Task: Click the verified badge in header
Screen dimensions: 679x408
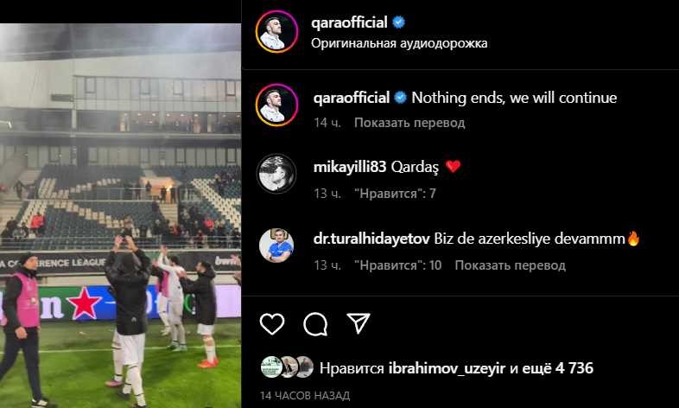Action: (x=398, y=22)
